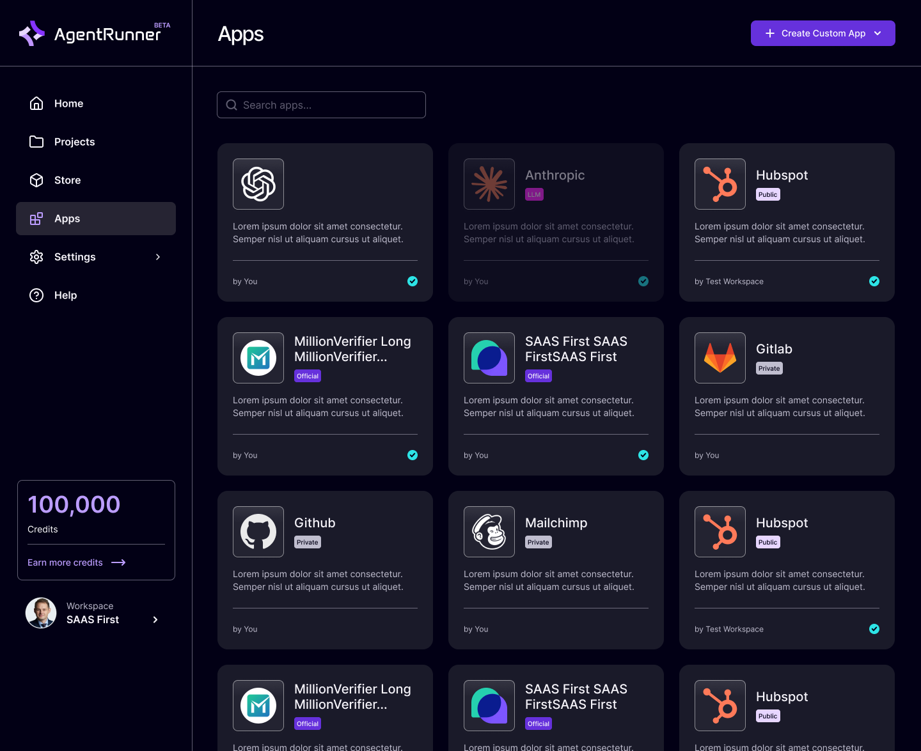The height and width of the screenshot is (751, 921).
Task: Open the SAAS First workspace switcher chevron
Action: (x=155, y=619)
